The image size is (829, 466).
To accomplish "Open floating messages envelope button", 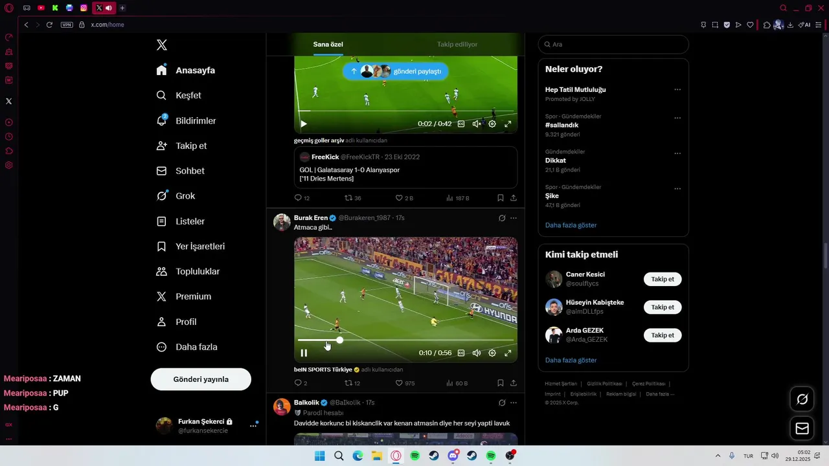I will pos(802,428).
